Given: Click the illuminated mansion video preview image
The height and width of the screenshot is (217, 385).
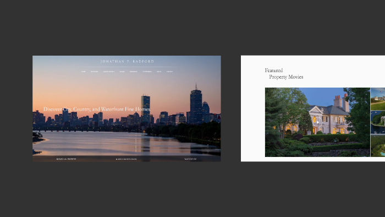Looking at the screenshot, I should click(317, 122).
